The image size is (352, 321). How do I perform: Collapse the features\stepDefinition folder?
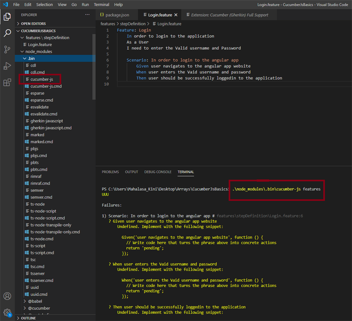point(22,38)
